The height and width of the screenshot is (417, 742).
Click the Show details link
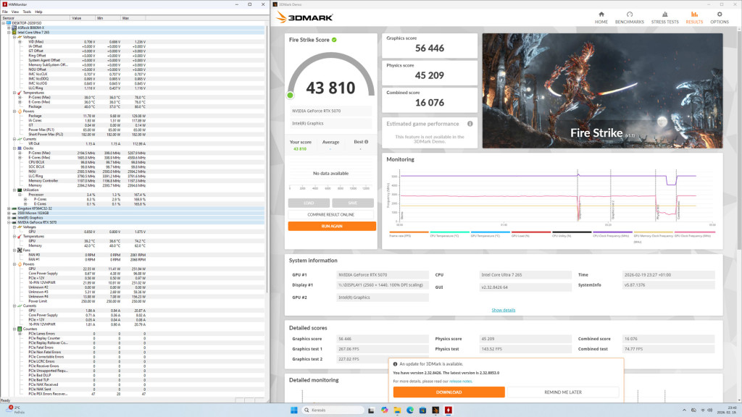(x=503, y=310)
